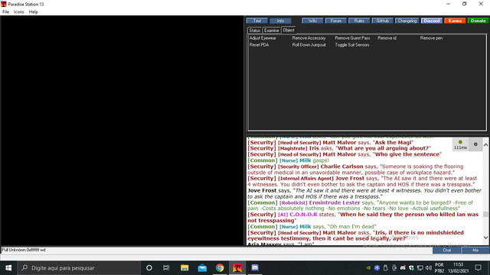Open the GitHub button
Viewport: 490px width, 275px height.
click(383, 21)
